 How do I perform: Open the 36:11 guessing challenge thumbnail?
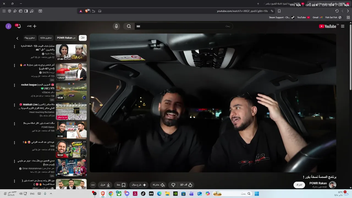point(71,168)
